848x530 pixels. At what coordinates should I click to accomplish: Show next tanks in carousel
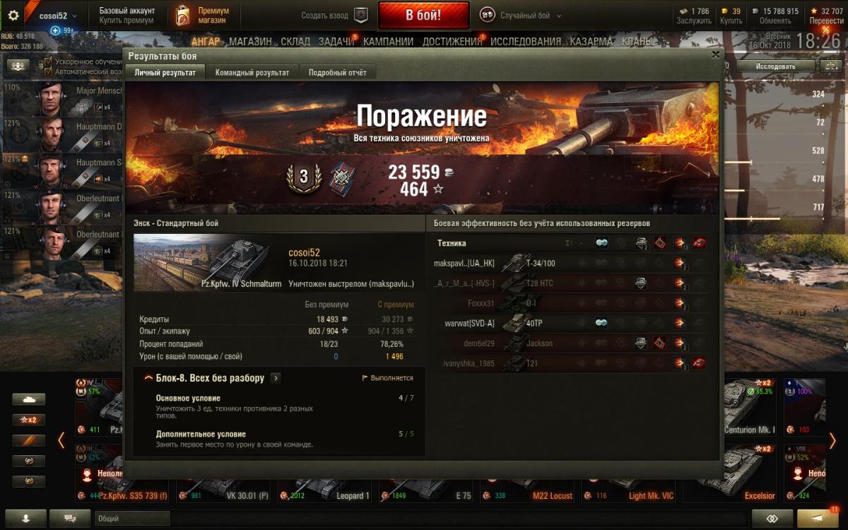click(x=832, y=440)
